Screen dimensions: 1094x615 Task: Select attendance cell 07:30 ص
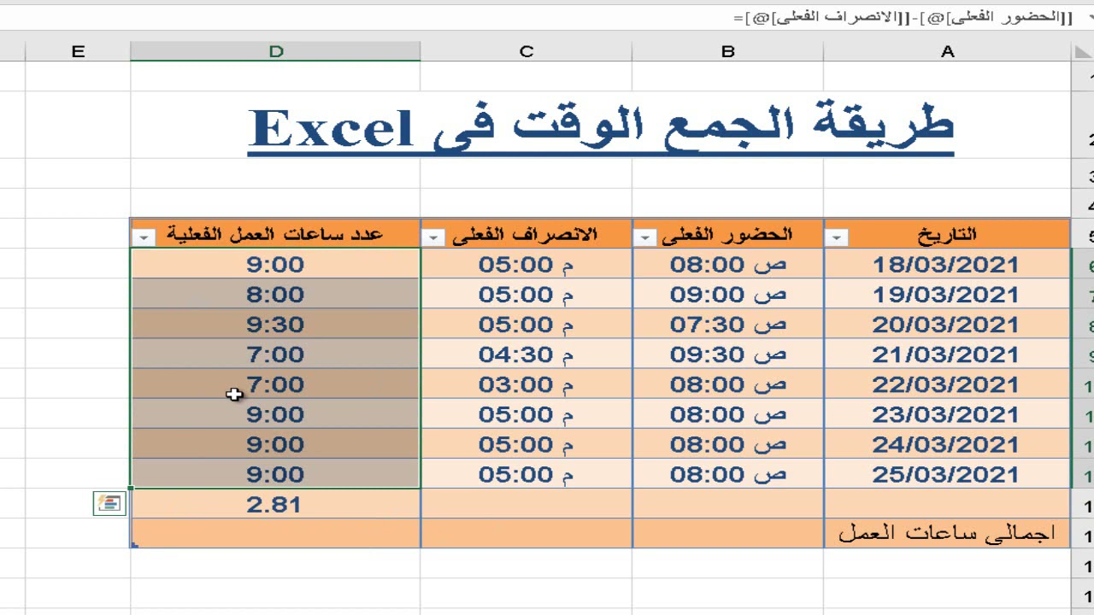[x=728, y=324]
